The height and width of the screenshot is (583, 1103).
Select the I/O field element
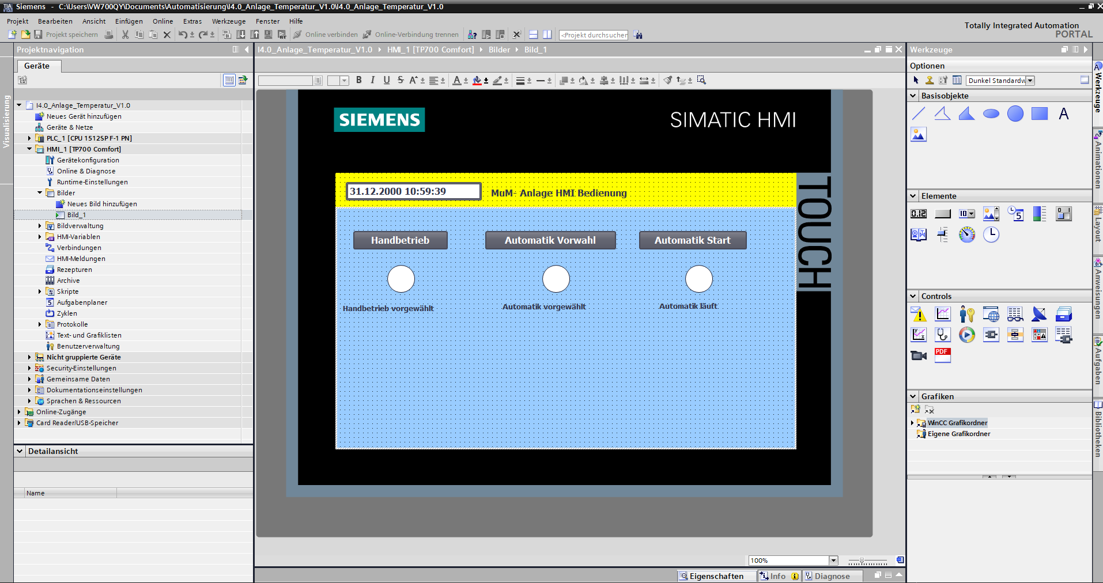click(x=919, y=214)
